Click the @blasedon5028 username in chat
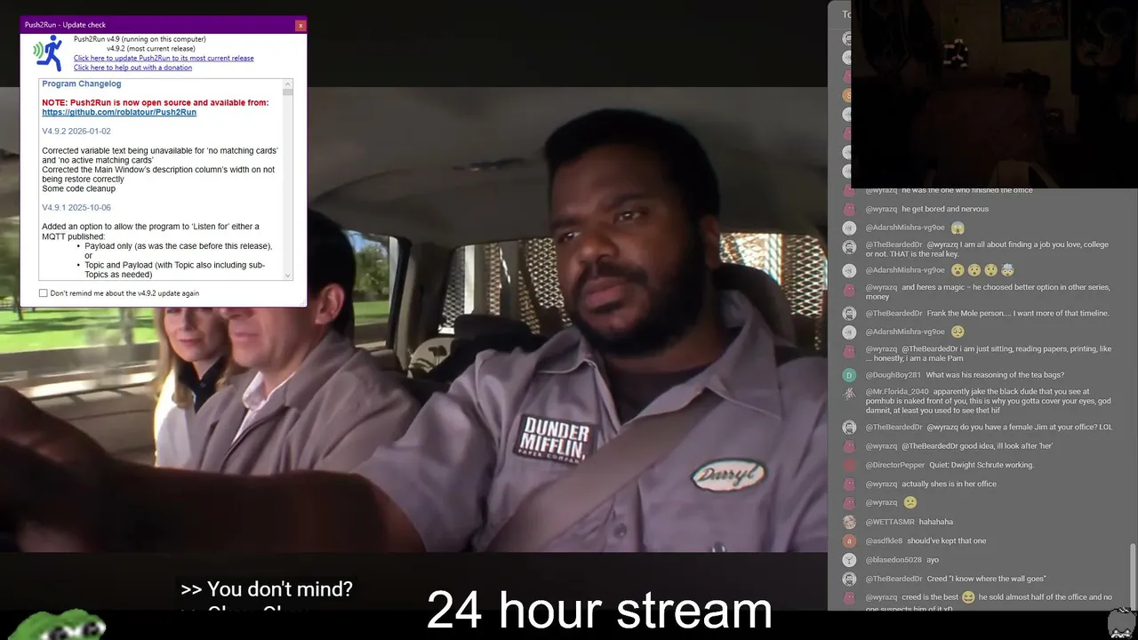 coord(893,560)
